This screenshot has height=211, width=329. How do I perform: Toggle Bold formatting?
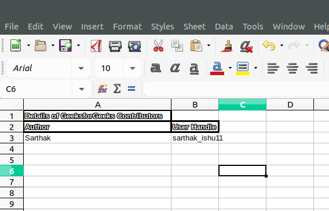tap(156, 68)
